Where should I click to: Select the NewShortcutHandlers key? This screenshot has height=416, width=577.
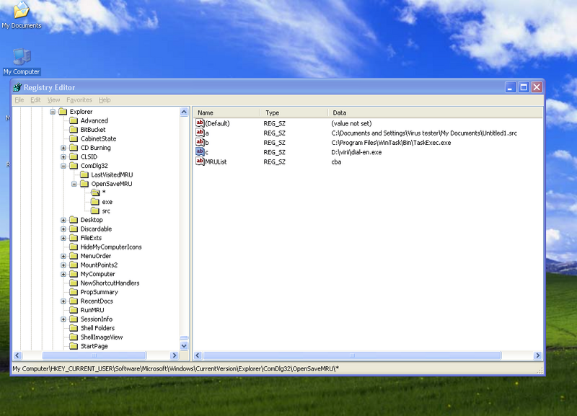(110, 283)
